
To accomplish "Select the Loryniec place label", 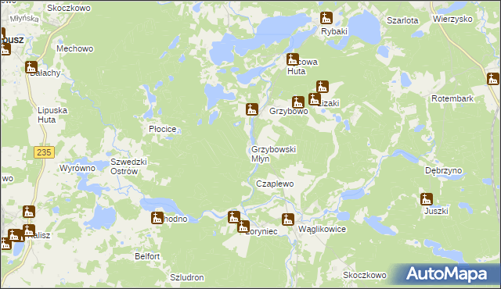I will coord(261,232).
